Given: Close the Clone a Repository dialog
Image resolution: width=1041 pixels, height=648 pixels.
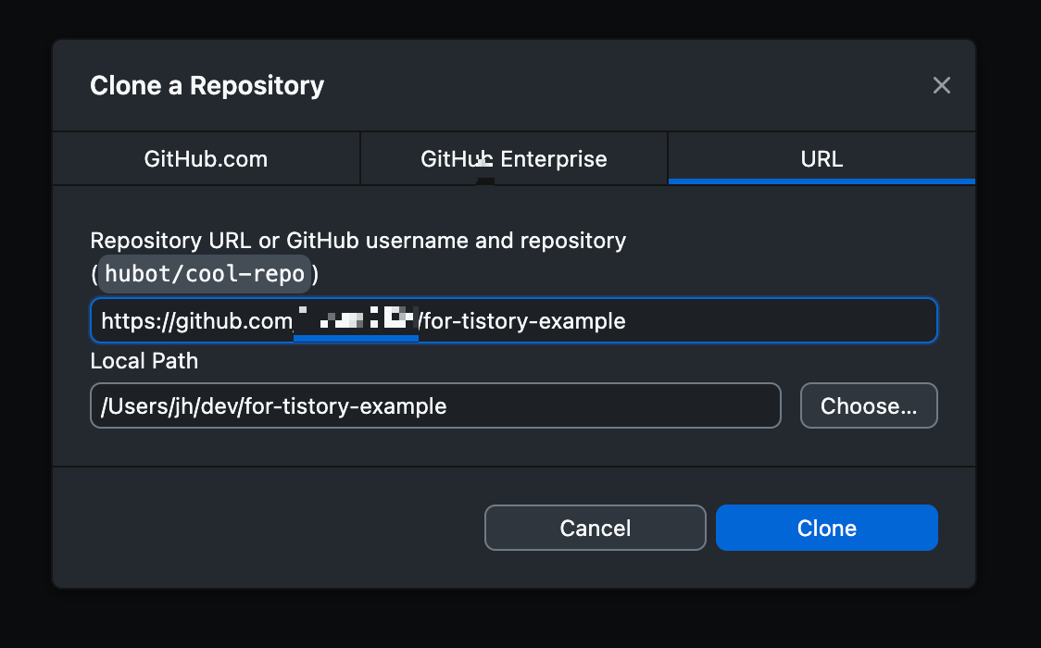Looking at the screenshot, I should point(941,85).
